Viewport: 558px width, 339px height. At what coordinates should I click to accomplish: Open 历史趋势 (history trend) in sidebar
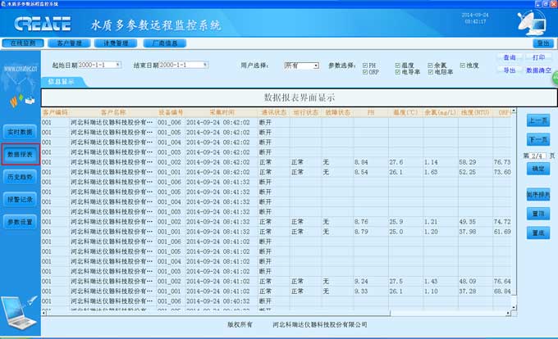pyautogui.click(x=20, y=177)
